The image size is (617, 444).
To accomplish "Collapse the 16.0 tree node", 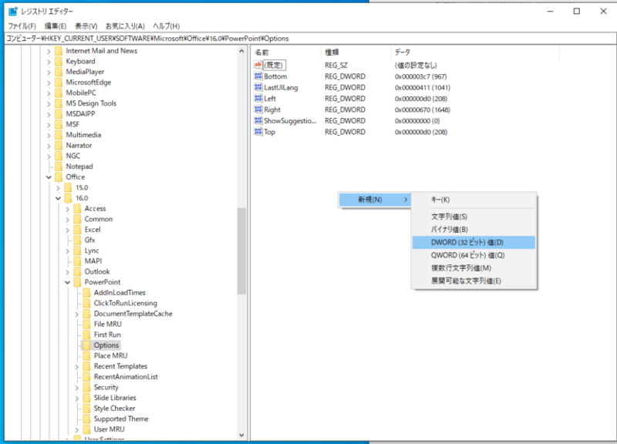I will pyautogui.click(x=59, y=198).
